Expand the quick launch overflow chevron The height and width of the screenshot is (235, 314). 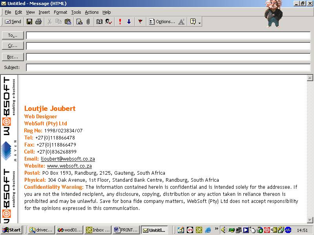tap(216, 228)
